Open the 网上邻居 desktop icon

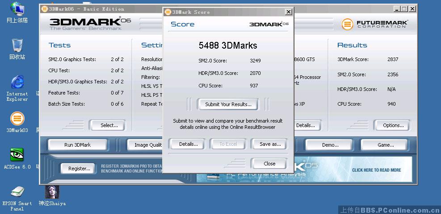(17, 9)
